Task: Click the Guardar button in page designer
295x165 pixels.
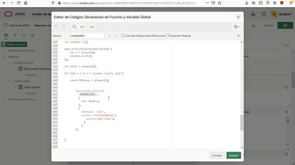Action: [x=268, y=25]
